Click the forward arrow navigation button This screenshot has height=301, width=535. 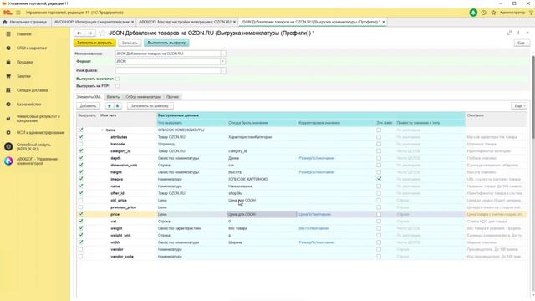[x=90, y=33]
